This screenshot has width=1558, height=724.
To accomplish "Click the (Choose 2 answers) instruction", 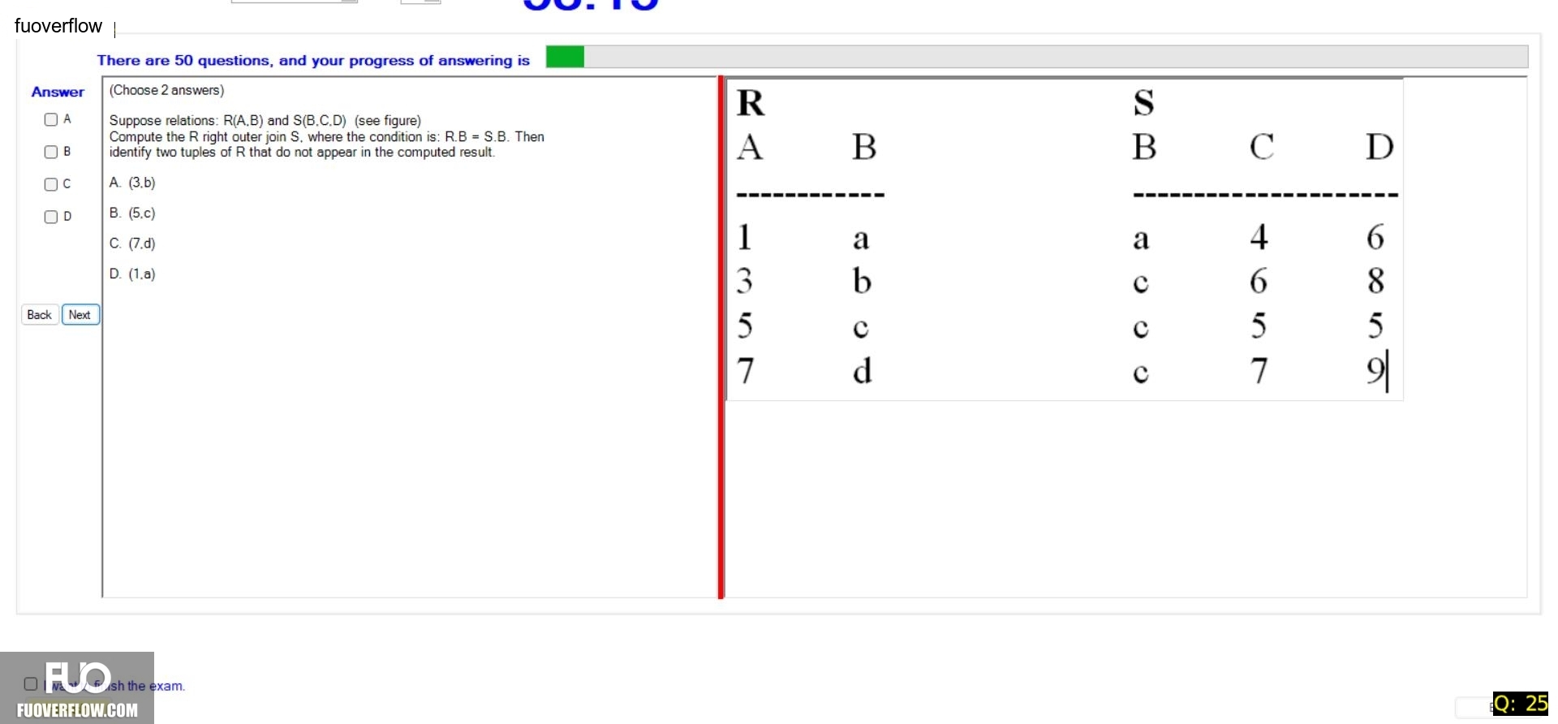I will tap(167, 90).
